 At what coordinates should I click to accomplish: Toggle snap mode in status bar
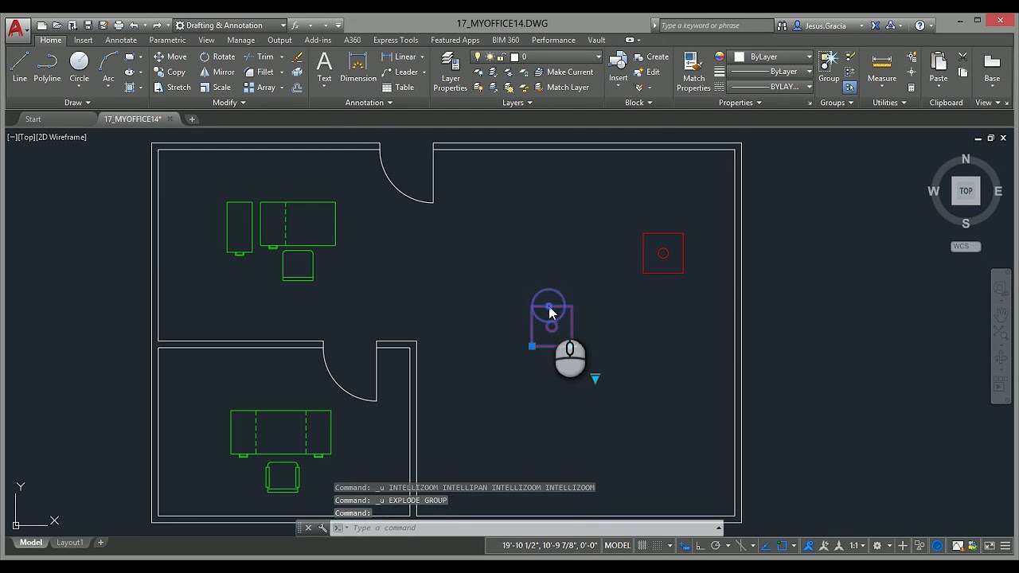pyautogui.click(x=658, y=546)
